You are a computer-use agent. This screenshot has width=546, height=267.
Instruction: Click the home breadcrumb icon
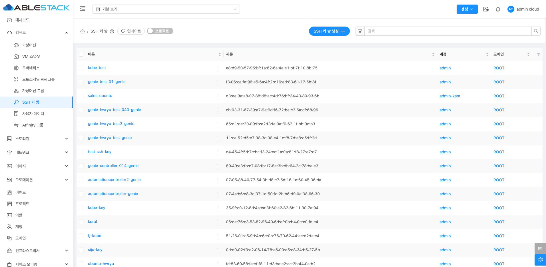pyautogui.click(x=83, y=31)
